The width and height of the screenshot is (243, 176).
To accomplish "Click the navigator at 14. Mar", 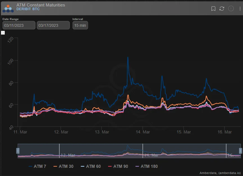I will point(151,155).
